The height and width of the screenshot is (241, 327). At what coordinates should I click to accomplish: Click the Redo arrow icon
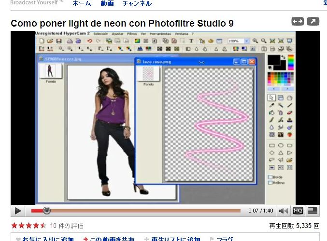click(x=99, y=41)
